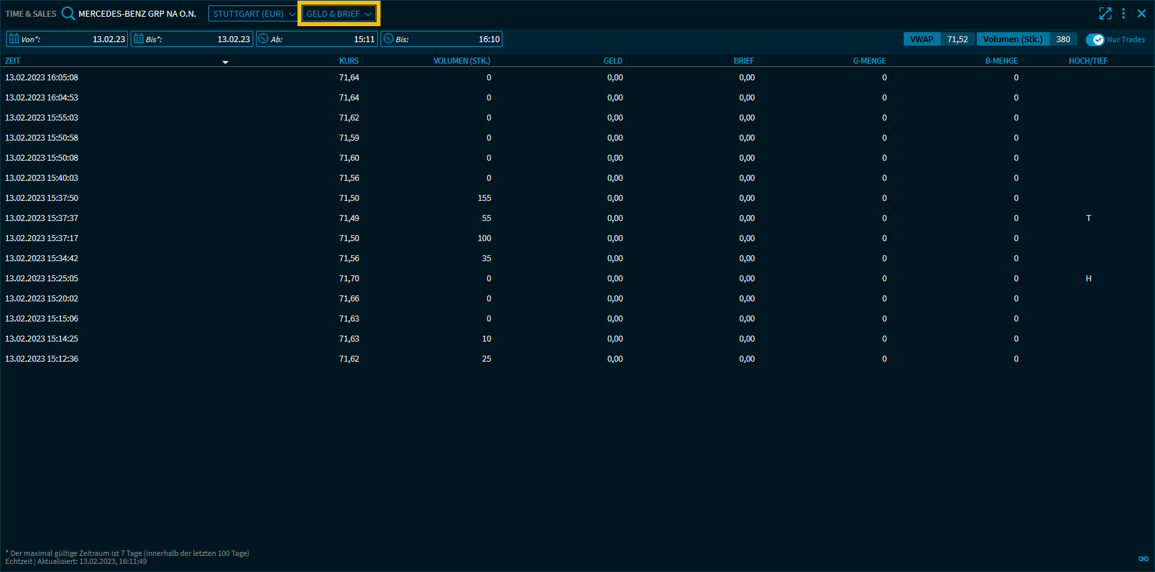The height and width of the screenshot is (572, 1155).
Task: Sort by the VOLUMEN (STK.) column header
Action: point(461,61)
